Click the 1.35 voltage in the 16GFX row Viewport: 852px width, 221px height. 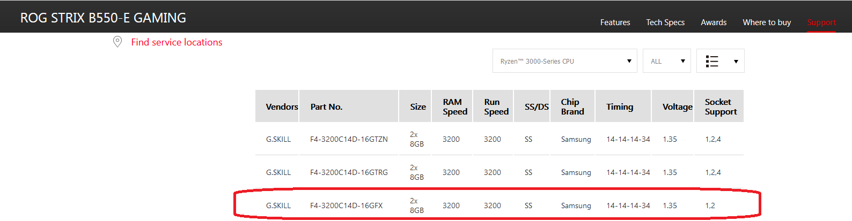point(670,205)
